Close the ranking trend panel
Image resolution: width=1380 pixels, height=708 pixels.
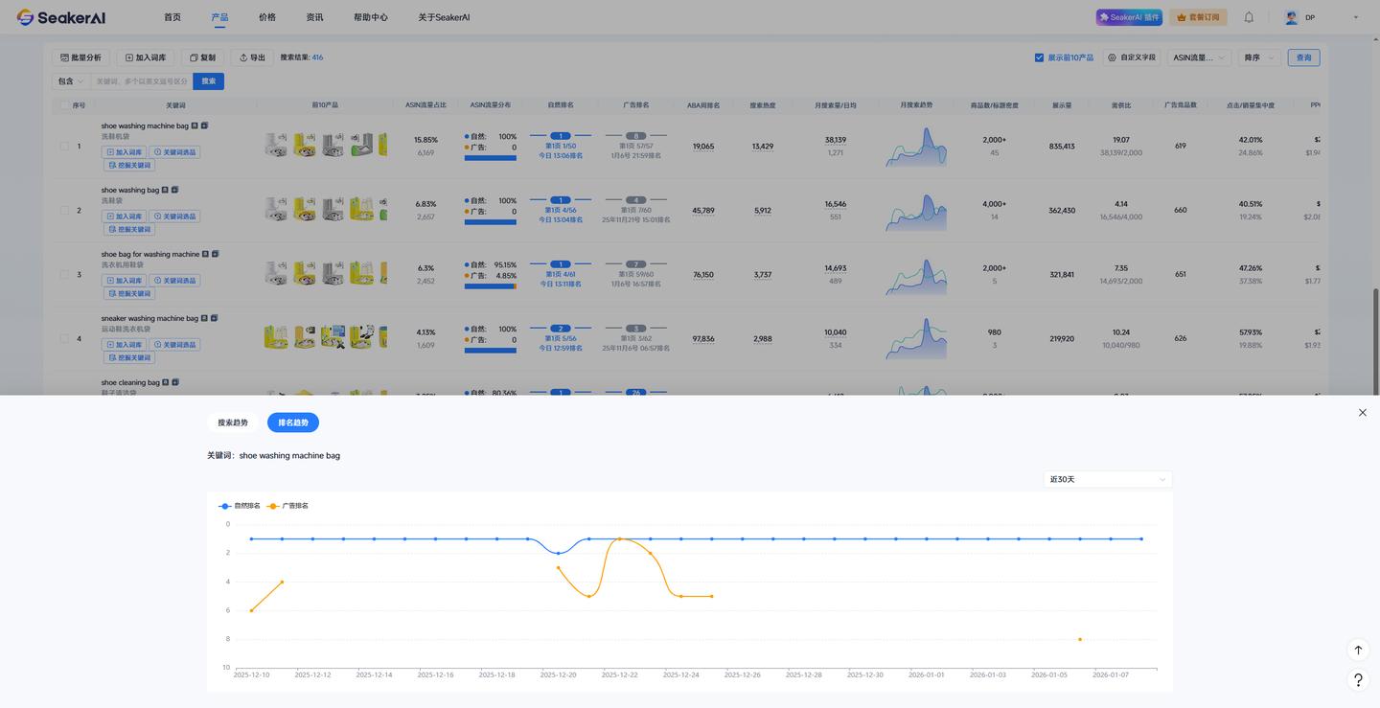coord(1362,413)
